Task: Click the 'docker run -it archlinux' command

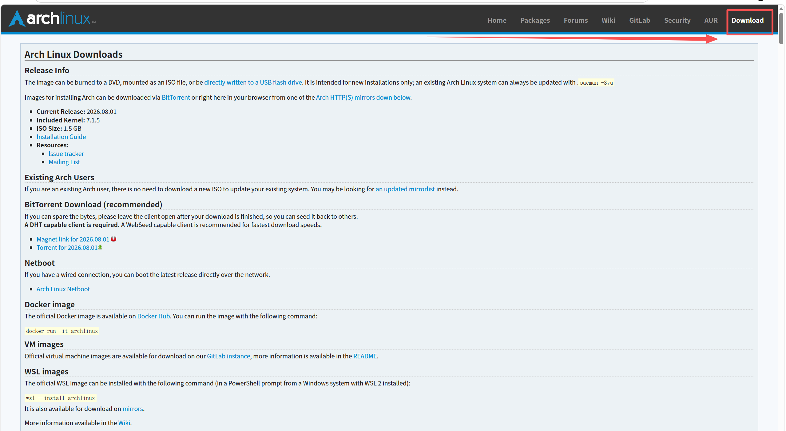Action: tap(62, 331)
